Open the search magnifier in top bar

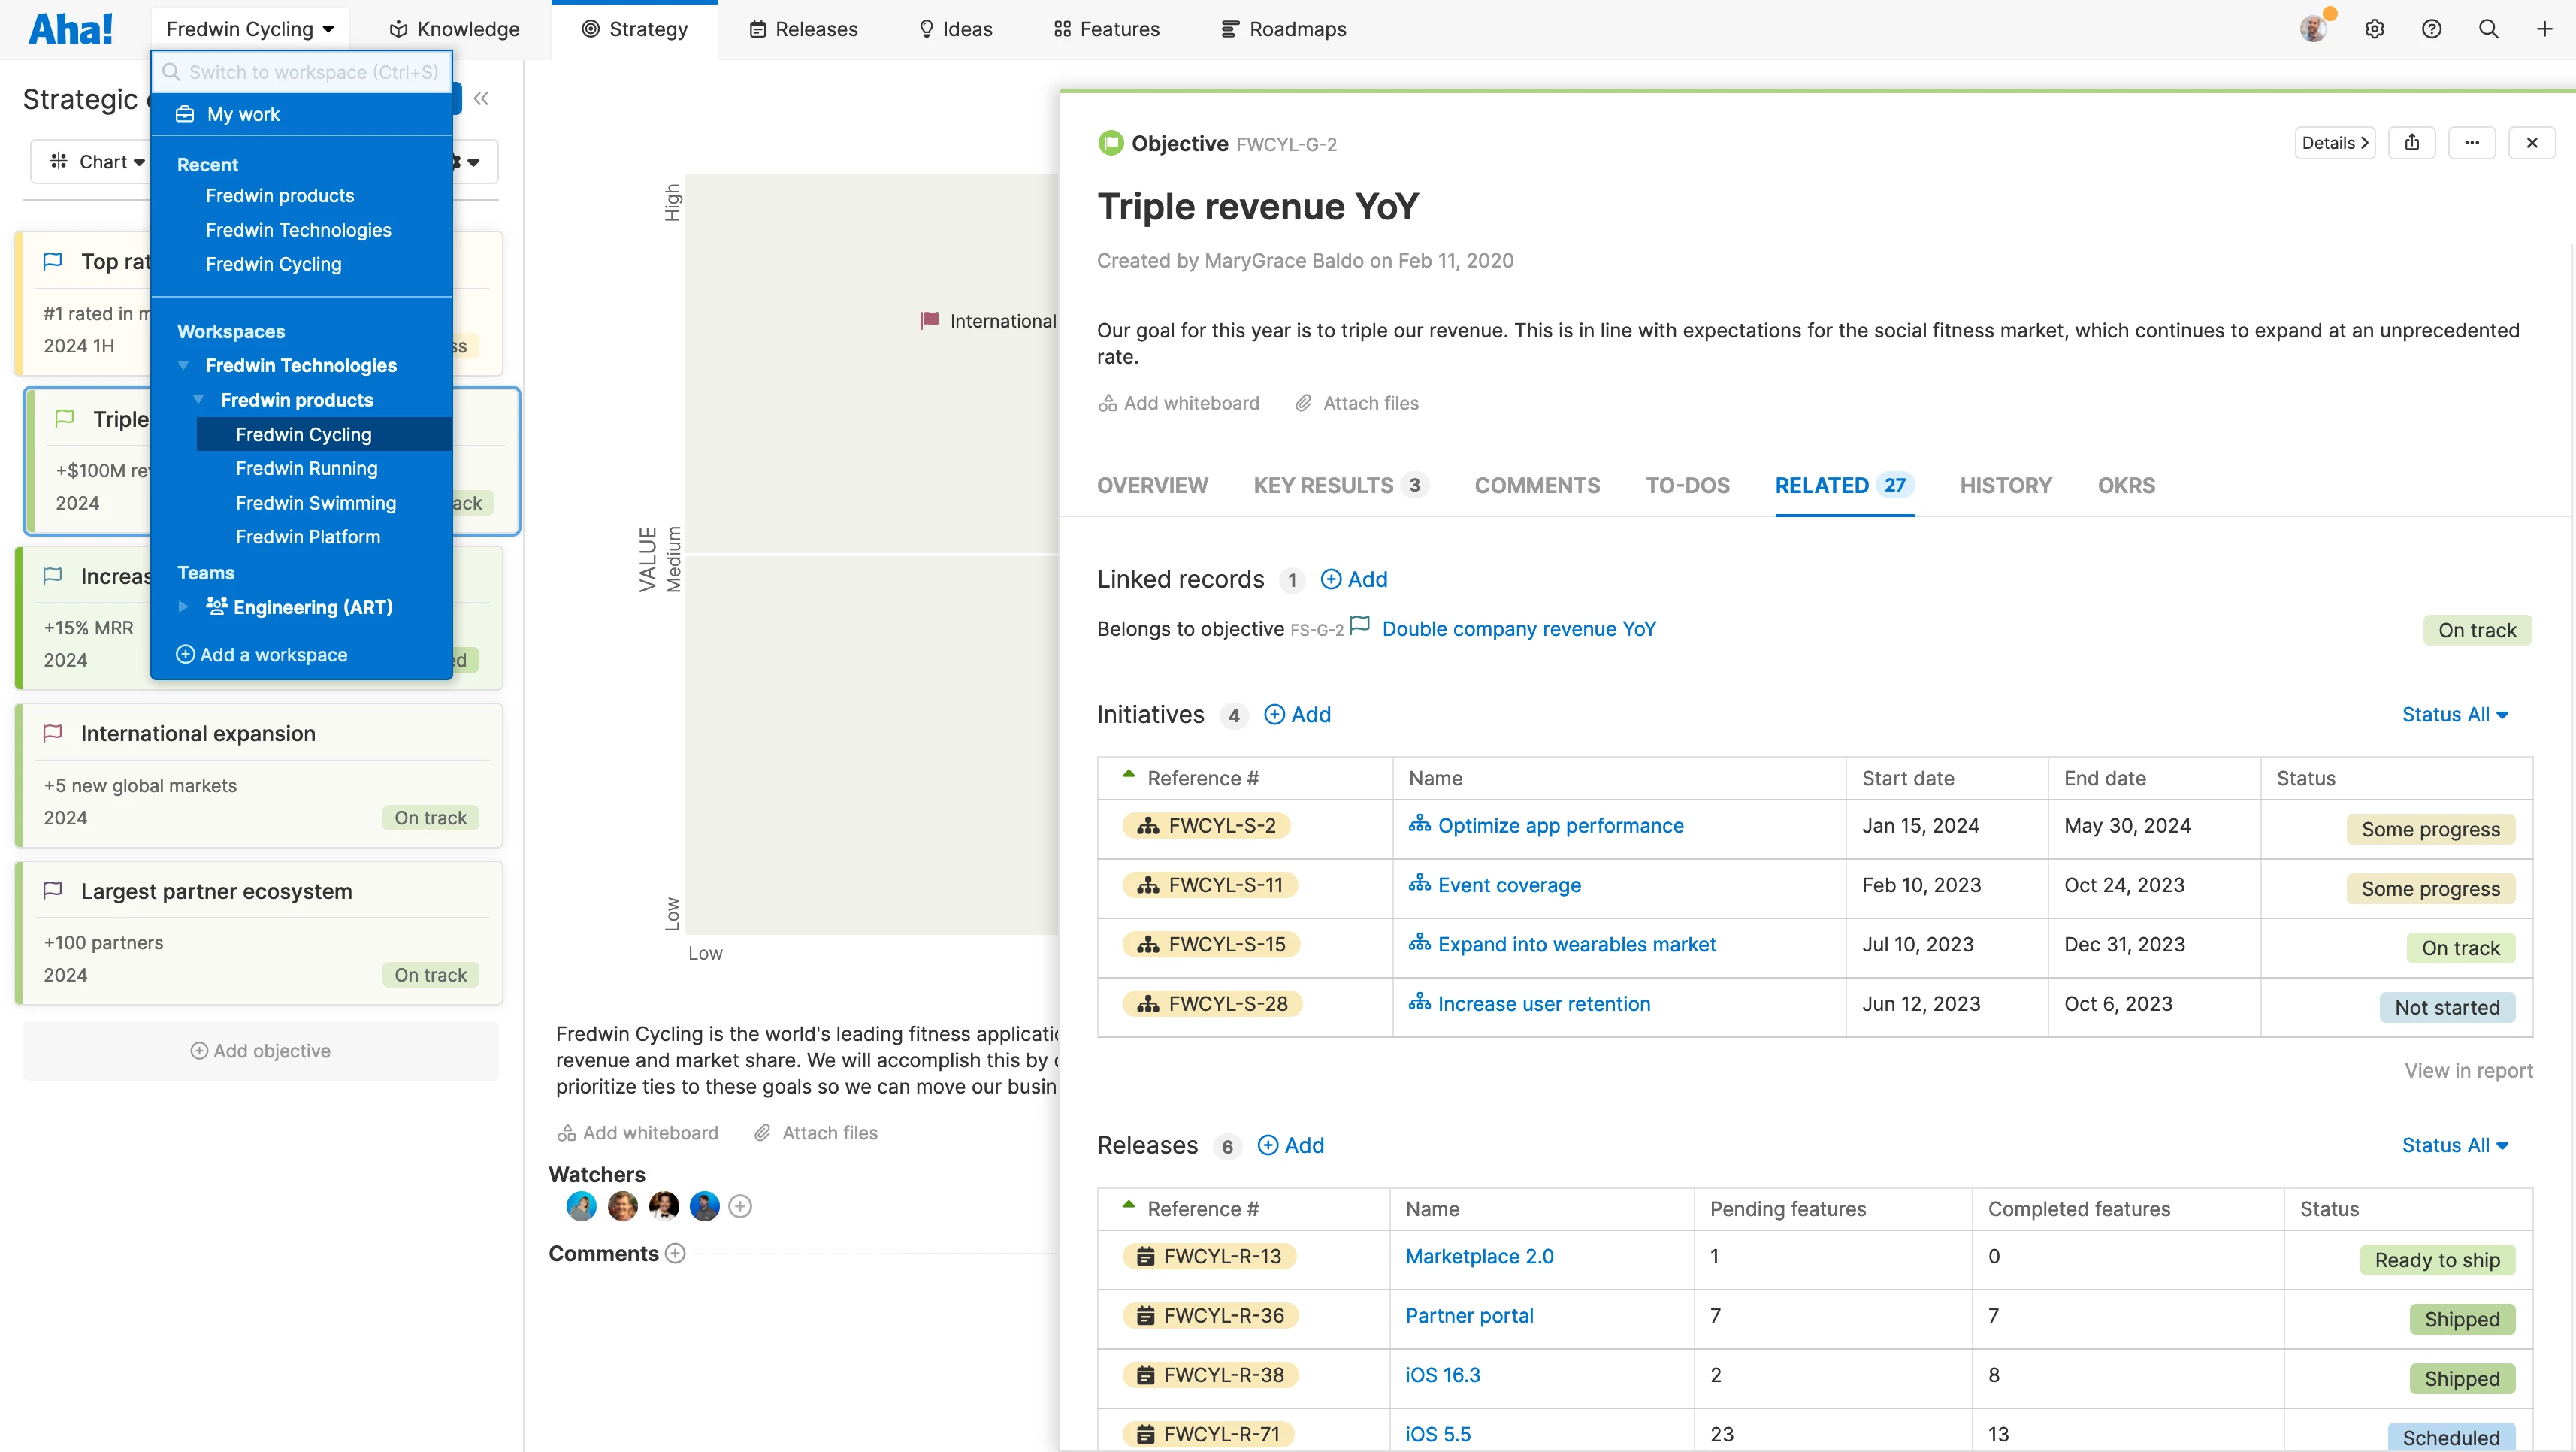coord(2488,29)
